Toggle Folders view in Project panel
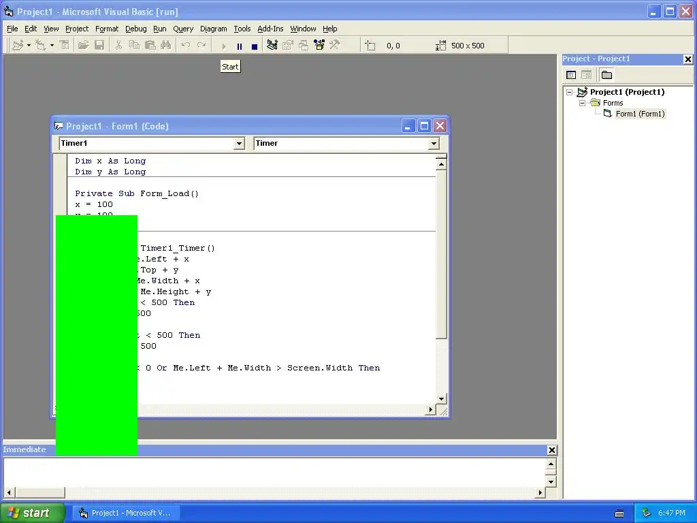This screenshot has height=523, width=697. tap(606, 75)
